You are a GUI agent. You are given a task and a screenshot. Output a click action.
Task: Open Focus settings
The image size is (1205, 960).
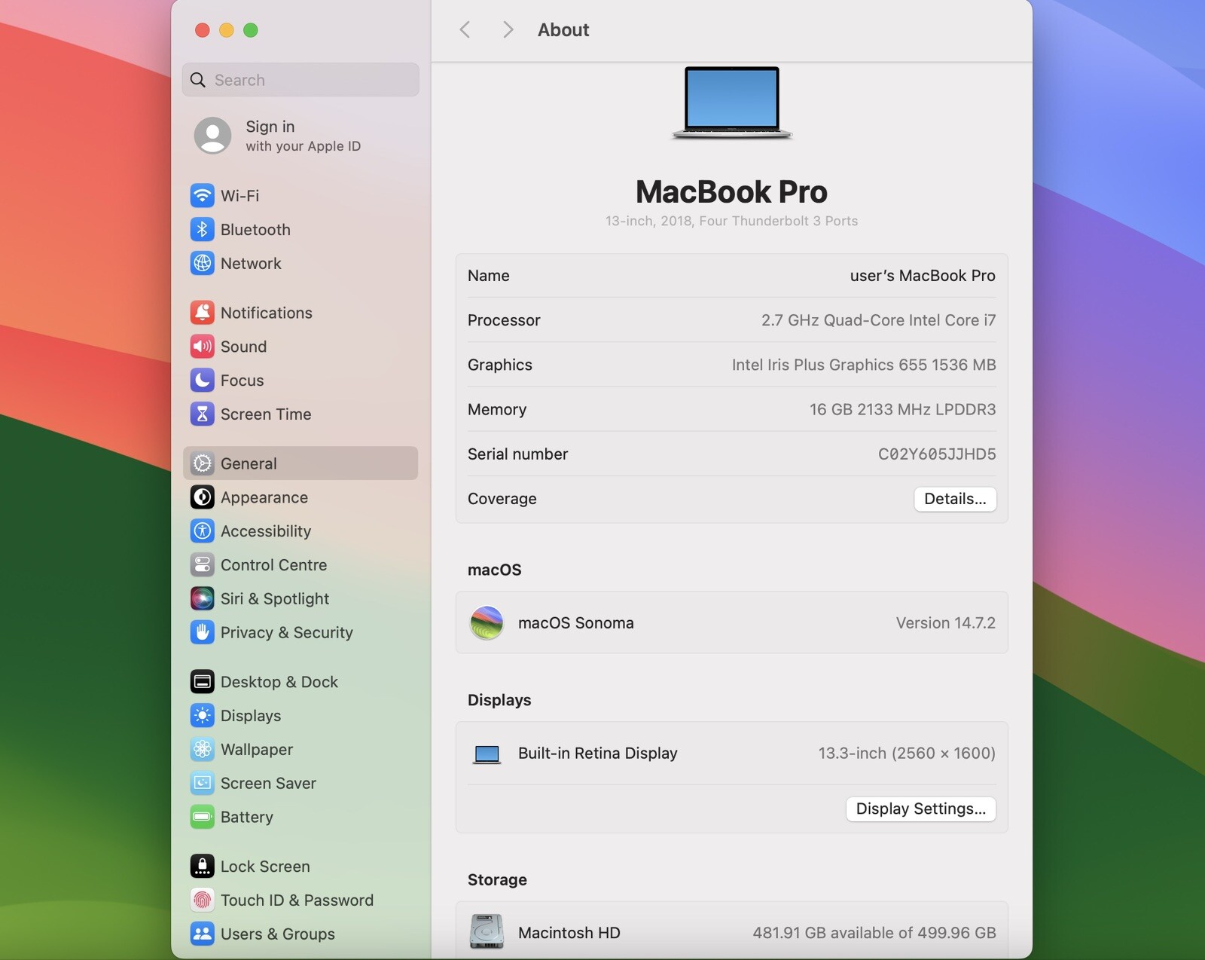coord(300,381)
